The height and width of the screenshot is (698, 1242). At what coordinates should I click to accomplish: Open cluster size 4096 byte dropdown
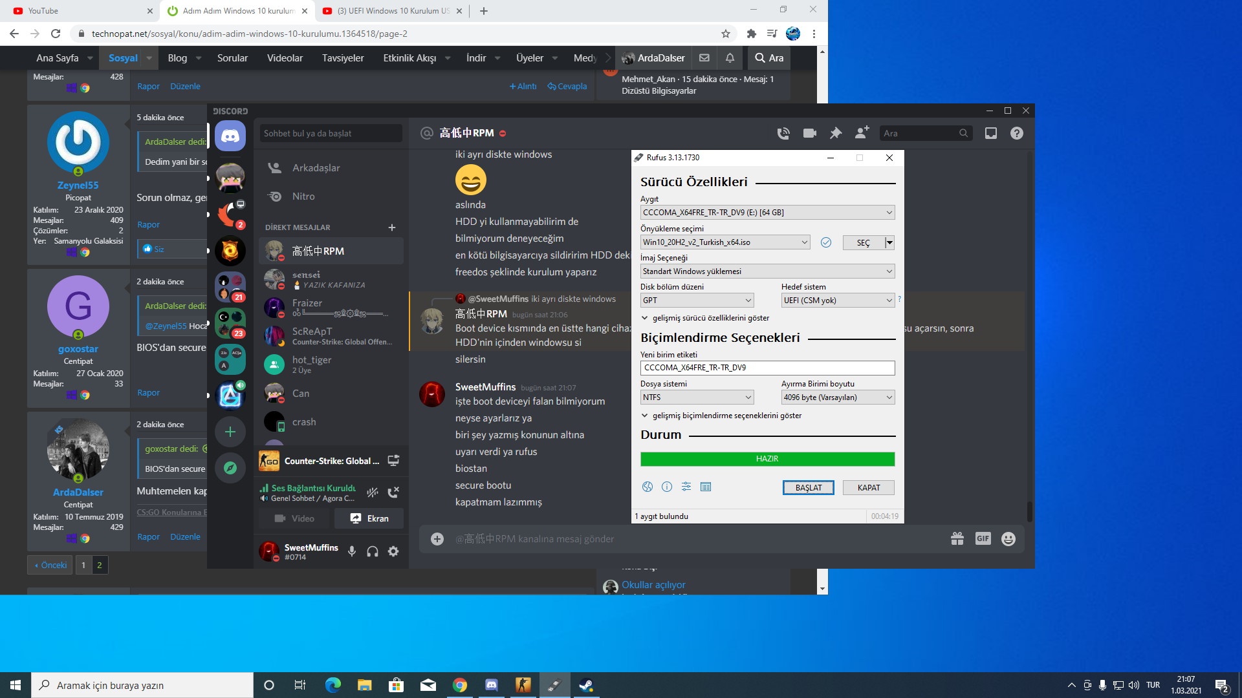pyautogui.click(x=838, y=397)
